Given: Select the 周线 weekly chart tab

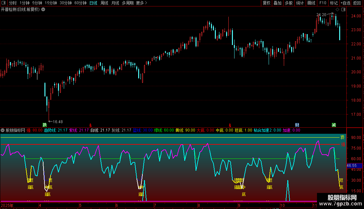Looking at the screenshot, I should [104, 3].
